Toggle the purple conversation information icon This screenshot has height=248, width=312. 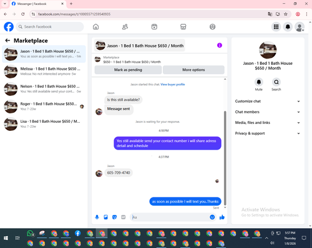click(x=220, y=45)
